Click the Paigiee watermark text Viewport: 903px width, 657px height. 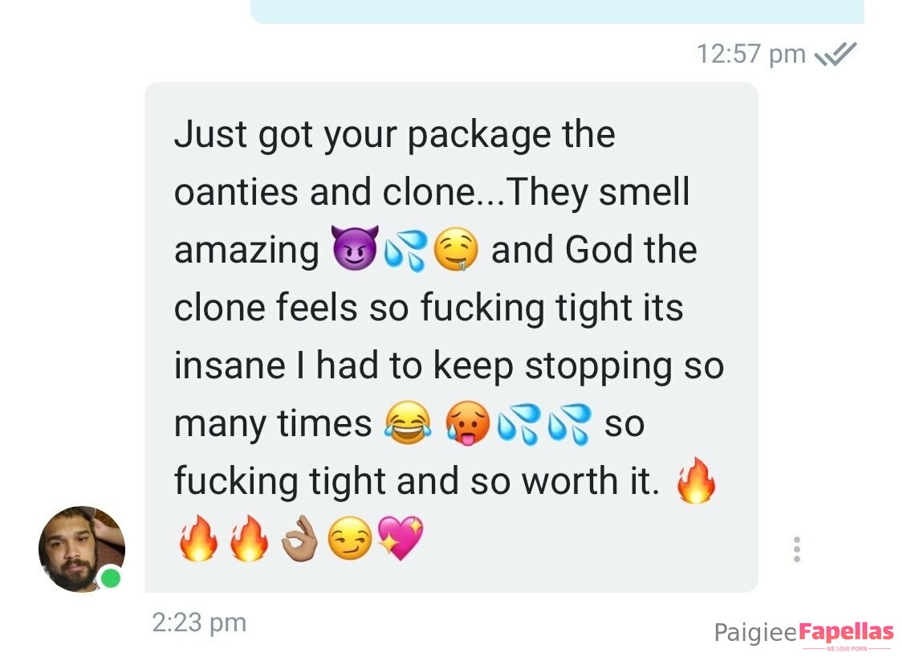pyautogui.click(x=755, y=633)
